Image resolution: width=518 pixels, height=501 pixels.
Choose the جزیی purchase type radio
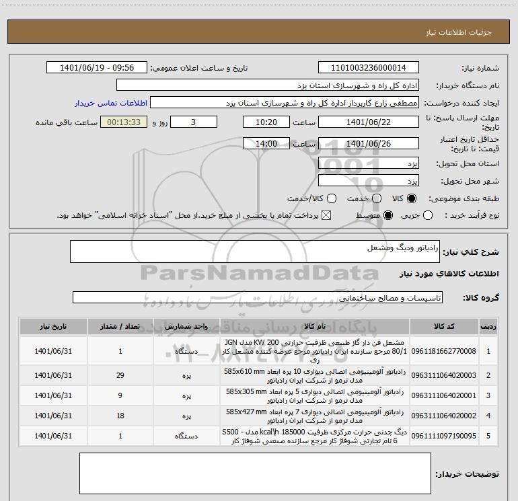[428, 216]
